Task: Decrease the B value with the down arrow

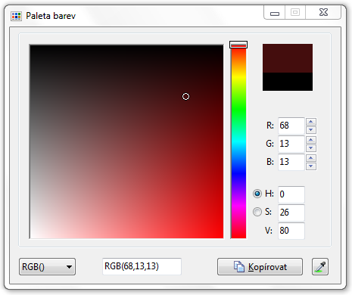Action: [311, 166]
